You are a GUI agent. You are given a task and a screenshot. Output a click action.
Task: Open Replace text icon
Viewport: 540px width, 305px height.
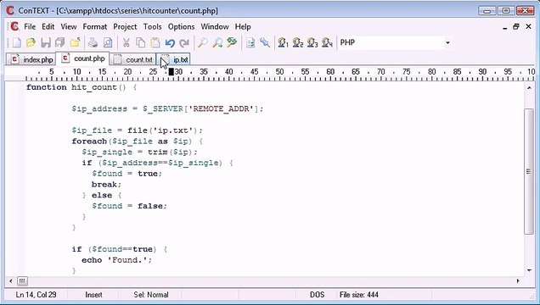[x=232, y=42]
